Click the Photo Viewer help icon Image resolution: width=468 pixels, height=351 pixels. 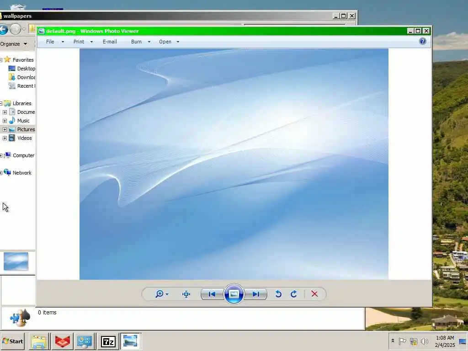pyautogui.click(x=422, y=41)
